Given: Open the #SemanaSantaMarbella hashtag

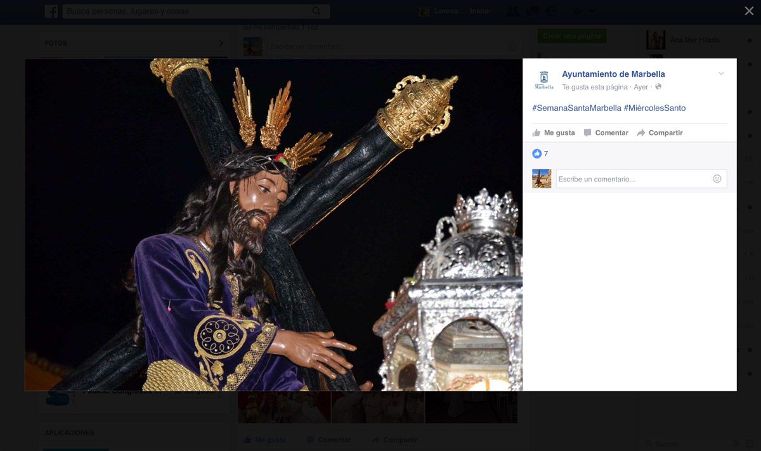Looking at the screenshot, I should [576, 108].
